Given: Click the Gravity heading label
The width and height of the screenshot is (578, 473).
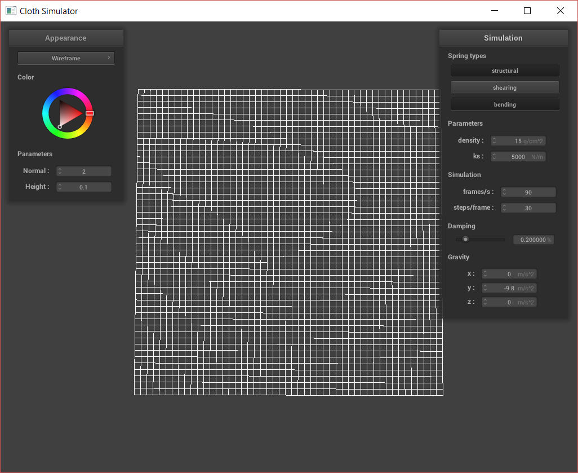Looking at the screenshot, I should [x=459, y=257].
